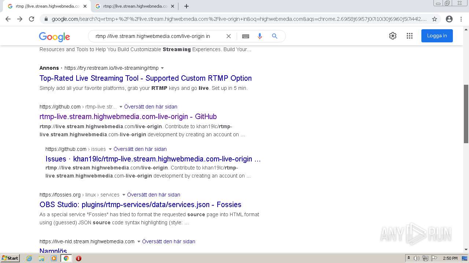This screenshot has width=469, height=263.
Task: Open the Chrome profile avatar menu
Action: pos(449,19)
